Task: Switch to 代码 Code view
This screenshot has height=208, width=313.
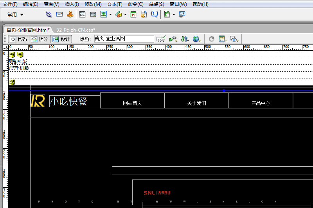Action: click(18, 39)
